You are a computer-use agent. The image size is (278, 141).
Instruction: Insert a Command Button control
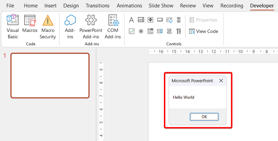click(160, 20)
